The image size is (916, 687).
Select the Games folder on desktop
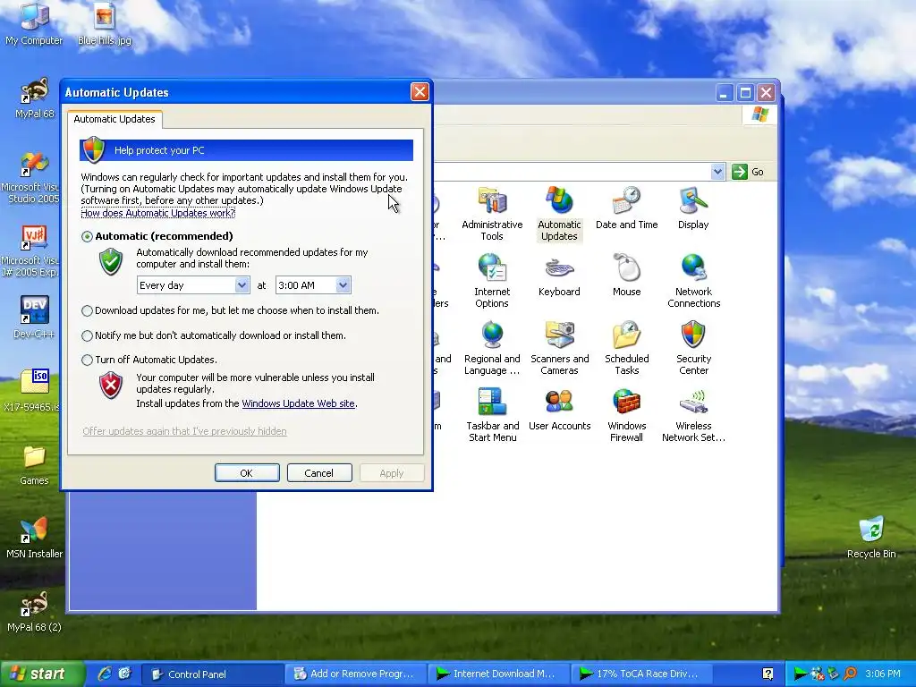click(x=34, y=464)
